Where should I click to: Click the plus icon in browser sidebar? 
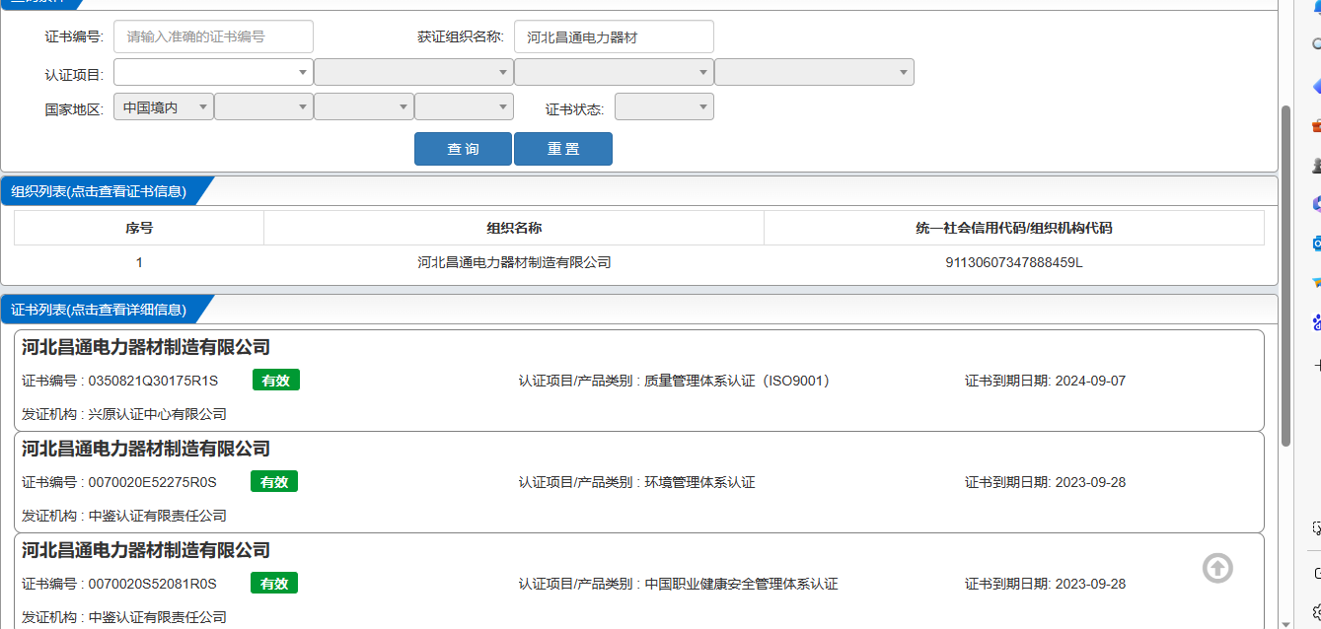[1316, 366]
